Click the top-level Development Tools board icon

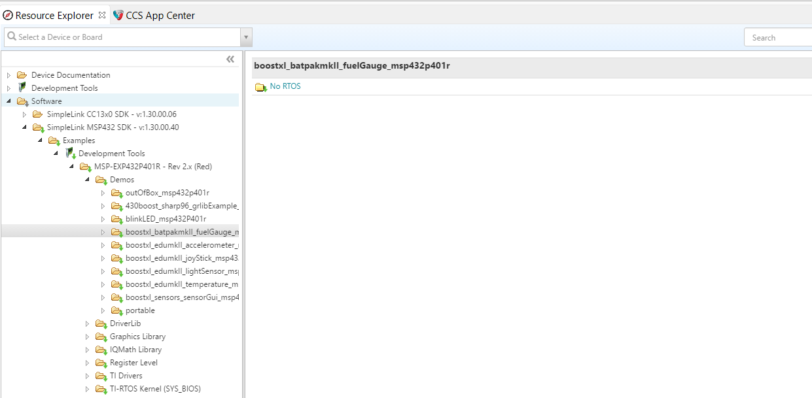pyautogui.click(x=22, y=88)
